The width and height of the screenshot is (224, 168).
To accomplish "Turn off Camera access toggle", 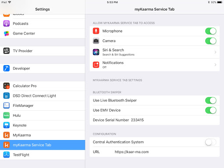I will [x=211, y=41].
